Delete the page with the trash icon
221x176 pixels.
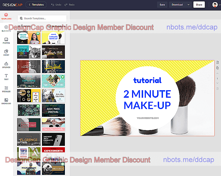click(x=217, y=89)
